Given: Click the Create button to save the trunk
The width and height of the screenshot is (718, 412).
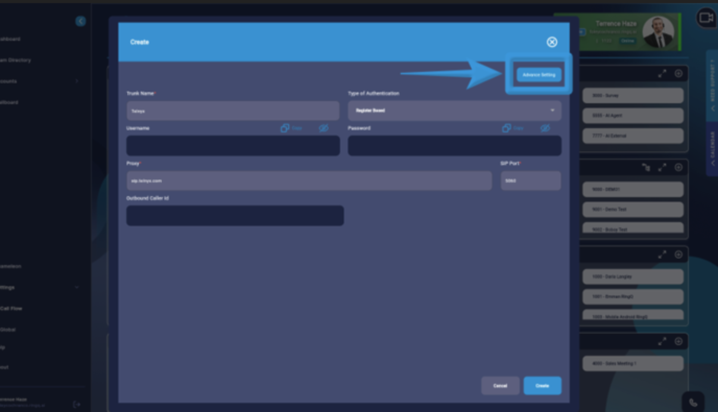Looking at the screenshot, I should 542,385.
